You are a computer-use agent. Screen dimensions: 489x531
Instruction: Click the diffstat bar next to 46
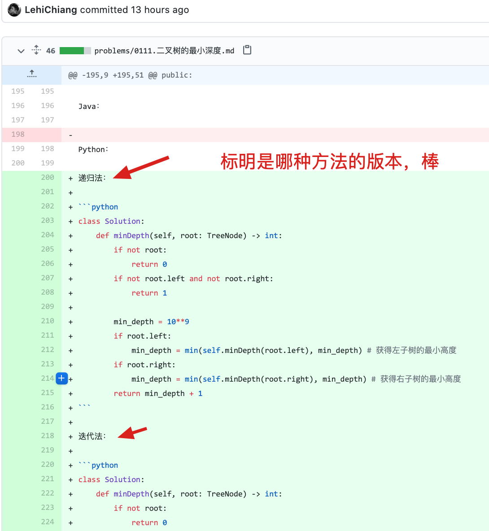coord(75,51)
